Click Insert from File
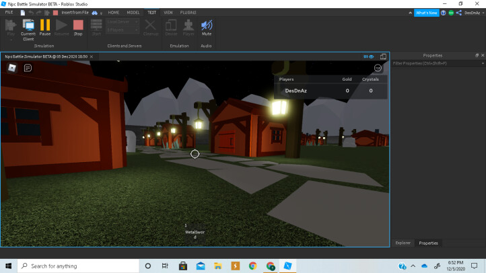The height and width of the screenshot is (273, 486). pyautogui.click(x=75, y=13)
